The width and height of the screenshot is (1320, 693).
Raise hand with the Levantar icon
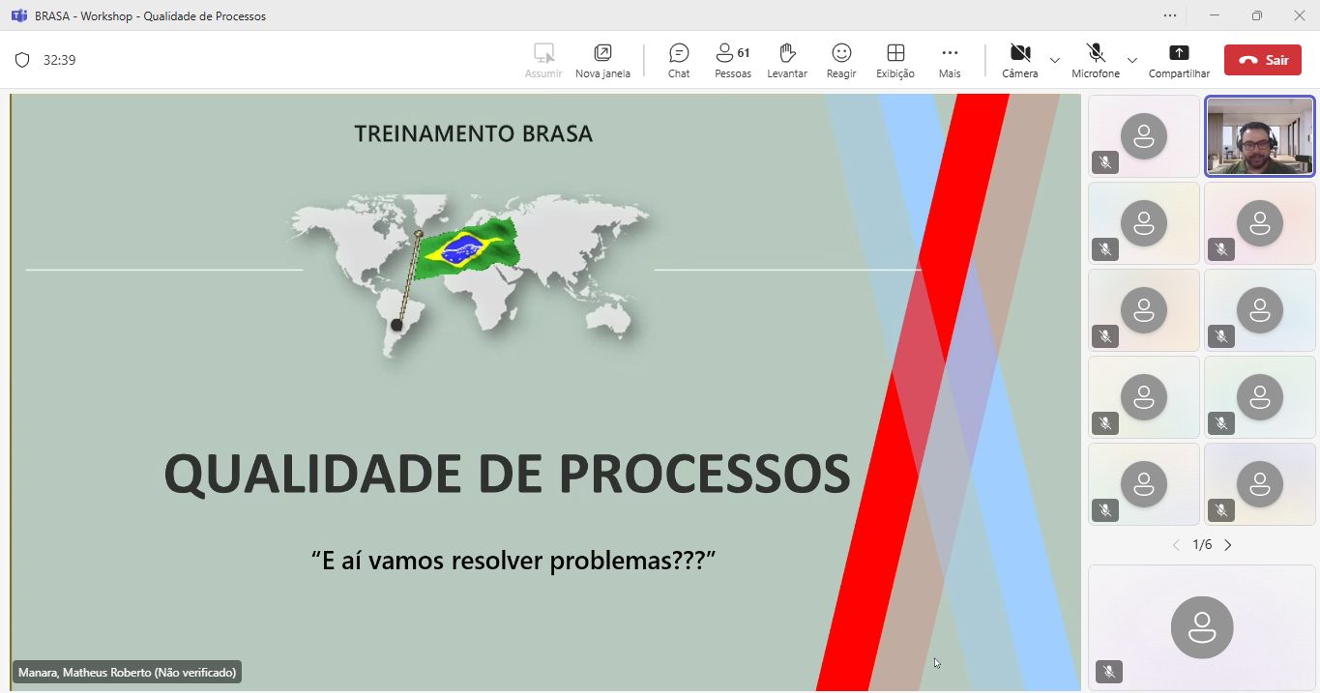(786, 60)
